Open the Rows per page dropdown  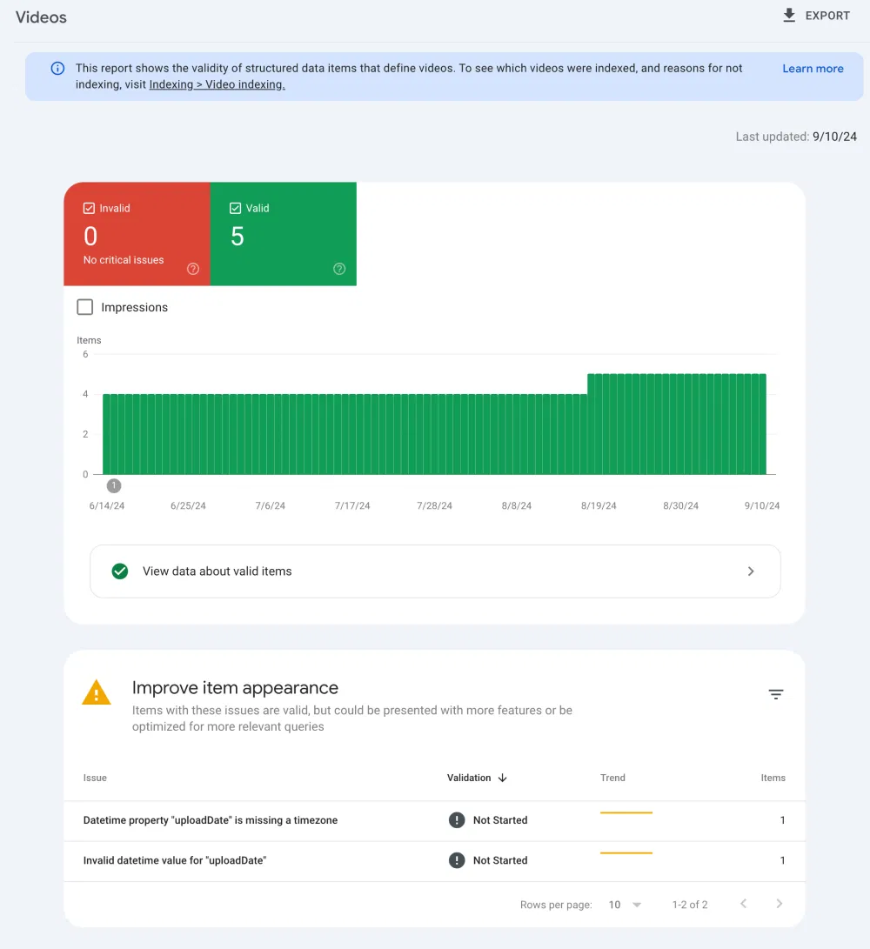pos(625,905)
